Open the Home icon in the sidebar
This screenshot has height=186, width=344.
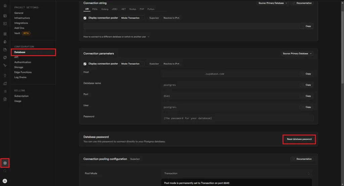(5, 6)
